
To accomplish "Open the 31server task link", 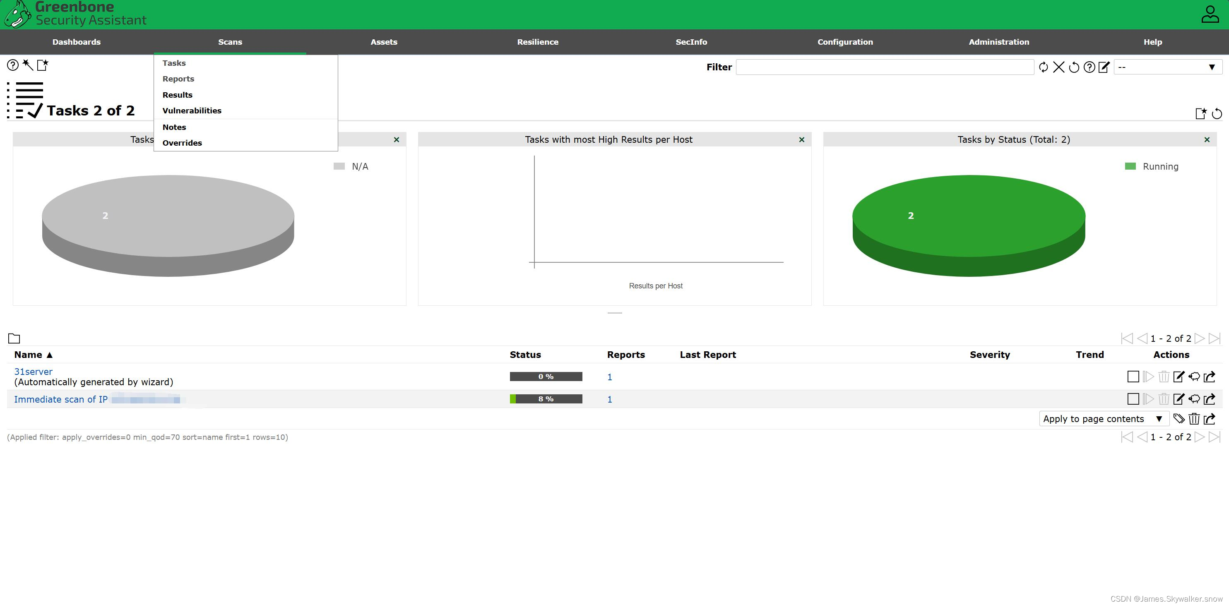I will point(33,372).
